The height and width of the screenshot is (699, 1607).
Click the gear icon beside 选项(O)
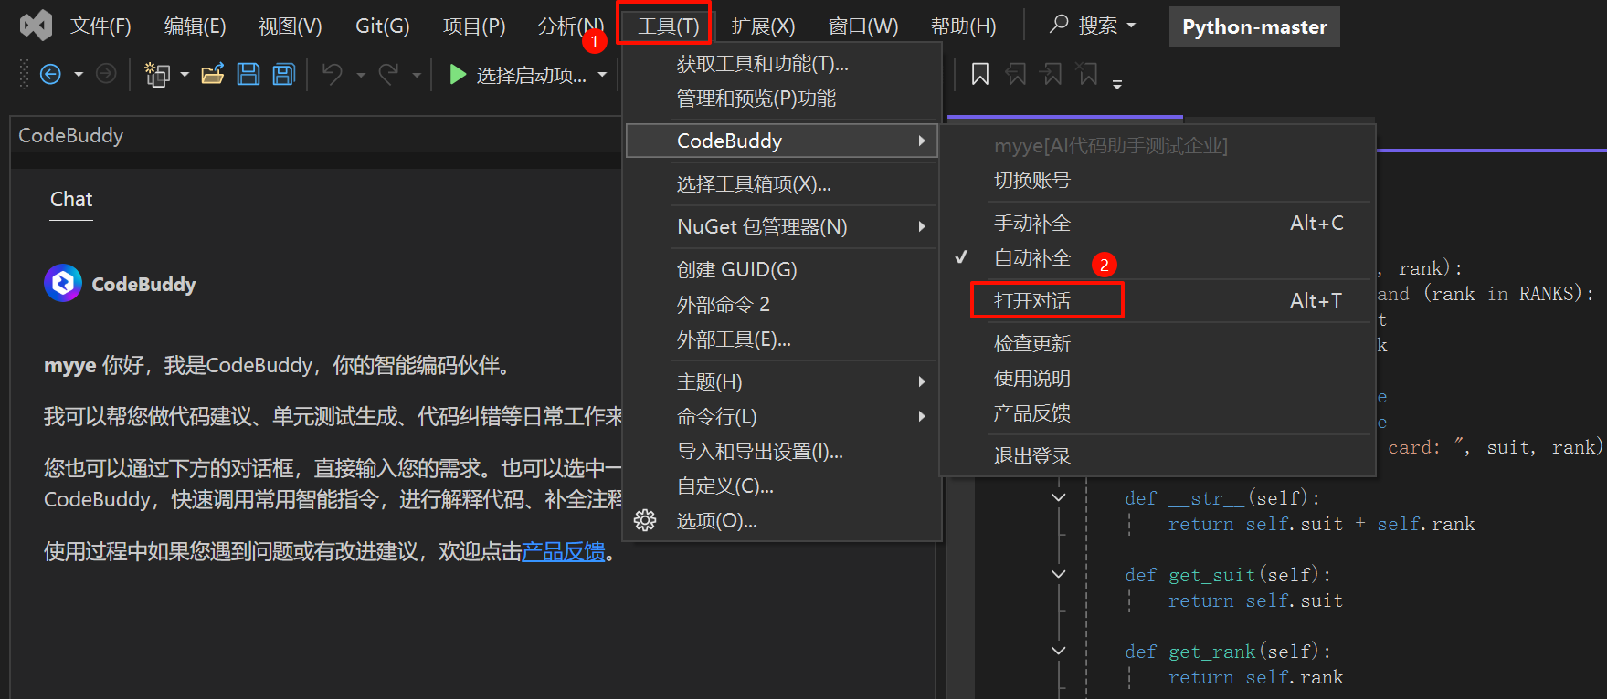pos(645,520)
